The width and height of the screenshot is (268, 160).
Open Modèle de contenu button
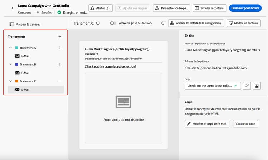tap(244, 23)
